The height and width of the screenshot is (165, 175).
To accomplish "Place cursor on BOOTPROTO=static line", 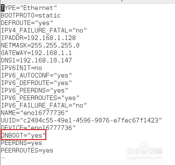I will [x=31, y=15].
